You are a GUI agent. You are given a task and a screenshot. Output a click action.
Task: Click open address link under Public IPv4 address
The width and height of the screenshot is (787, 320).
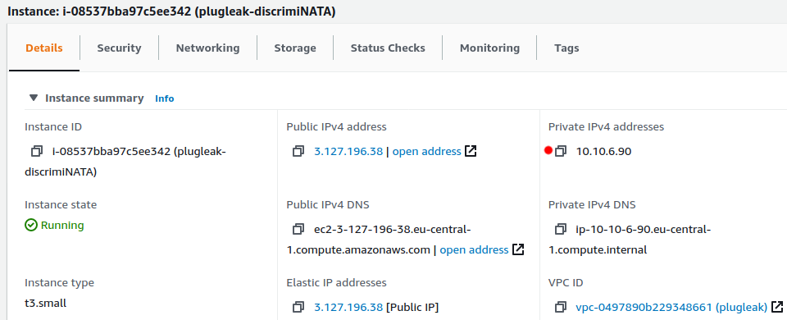(x=426, y=151)
